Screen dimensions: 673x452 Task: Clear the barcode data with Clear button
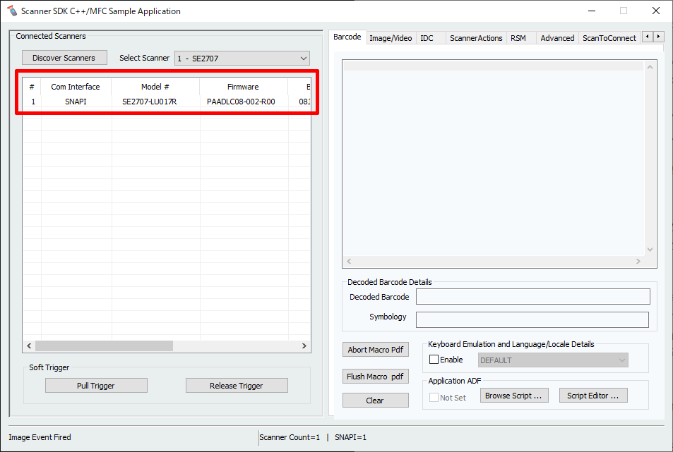(x=376, y=401)
